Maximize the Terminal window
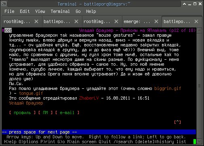The height and width of the screenshot is (146, 204). [x=195, y=4]
